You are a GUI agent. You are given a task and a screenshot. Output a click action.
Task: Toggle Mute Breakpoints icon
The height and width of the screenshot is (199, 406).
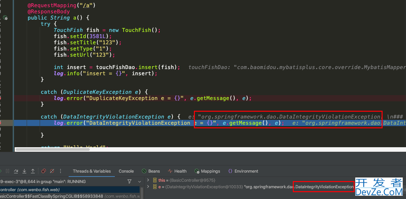pos(52,171)
